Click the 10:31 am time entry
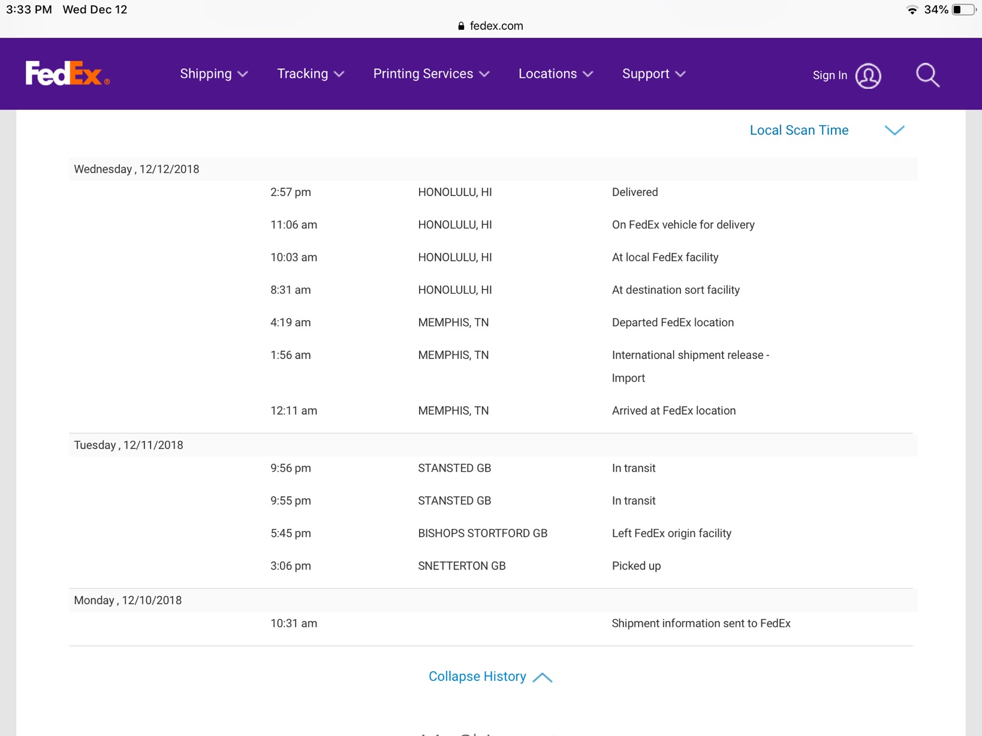982x736 pixels. pos(294,623)
